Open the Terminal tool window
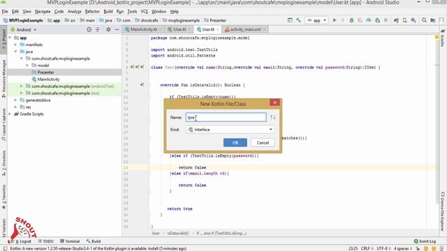 click(70, 241)
